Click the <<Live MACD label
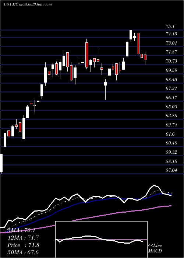Viewport: 184px width, 258px height. click(x=155, y=248)
